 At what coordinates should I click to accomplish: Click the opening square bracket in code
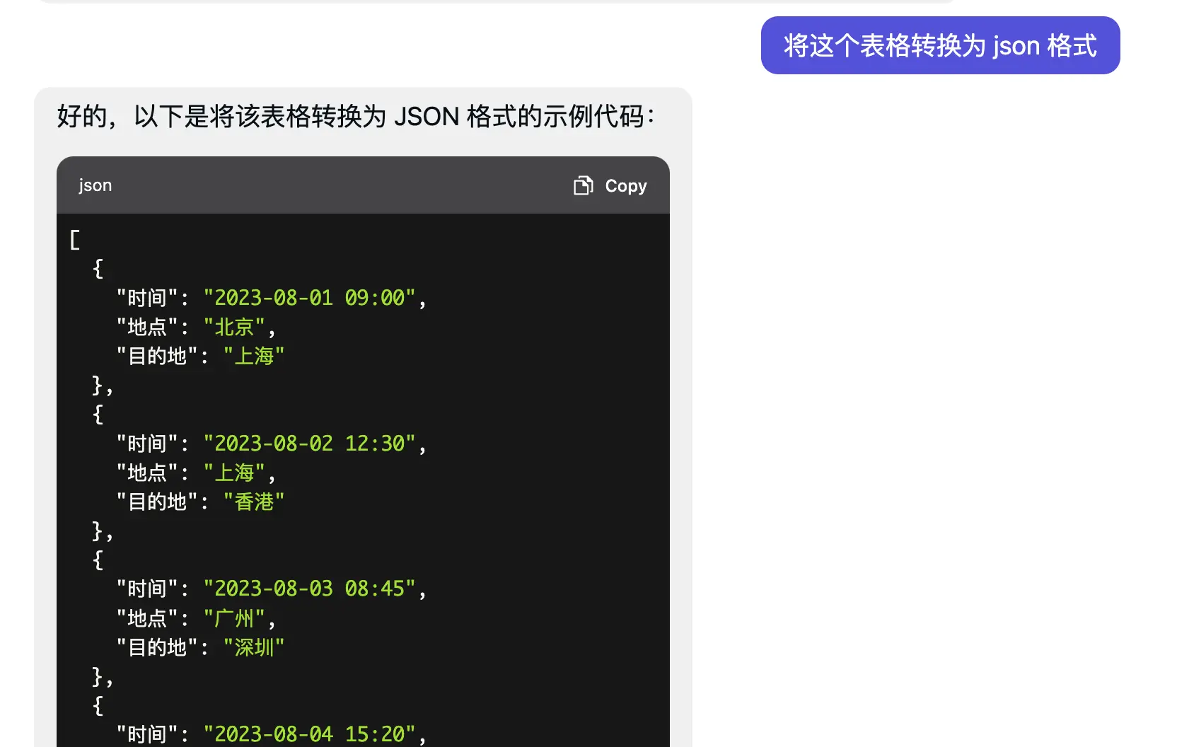coord(75,240)
